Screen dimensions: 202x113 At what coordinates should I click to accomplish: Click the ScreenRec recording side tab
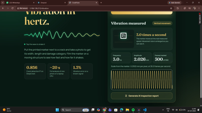pyautogui.click(x=200, y=18)
